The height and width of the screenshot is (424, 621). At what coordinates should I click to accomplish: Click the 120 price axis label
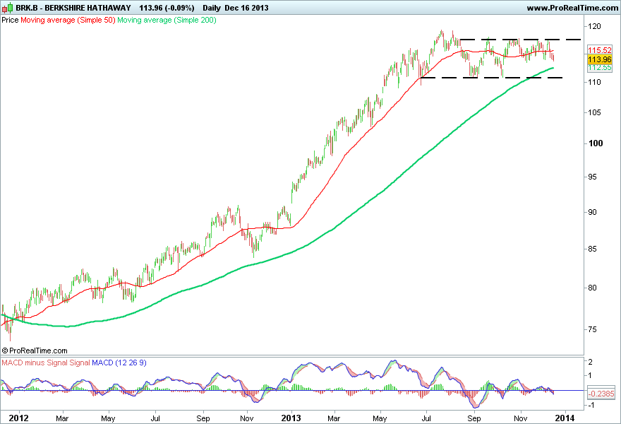coord(594,26)
